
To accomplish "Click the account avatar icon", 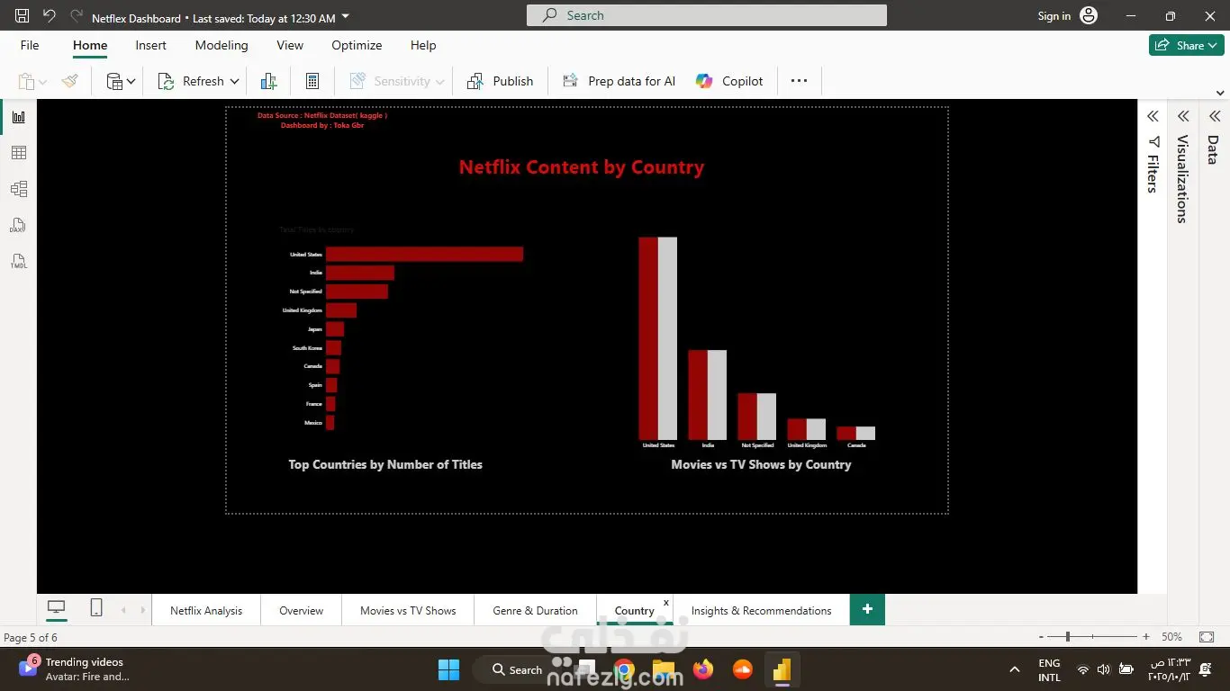I will click(x=1089, y=15).
